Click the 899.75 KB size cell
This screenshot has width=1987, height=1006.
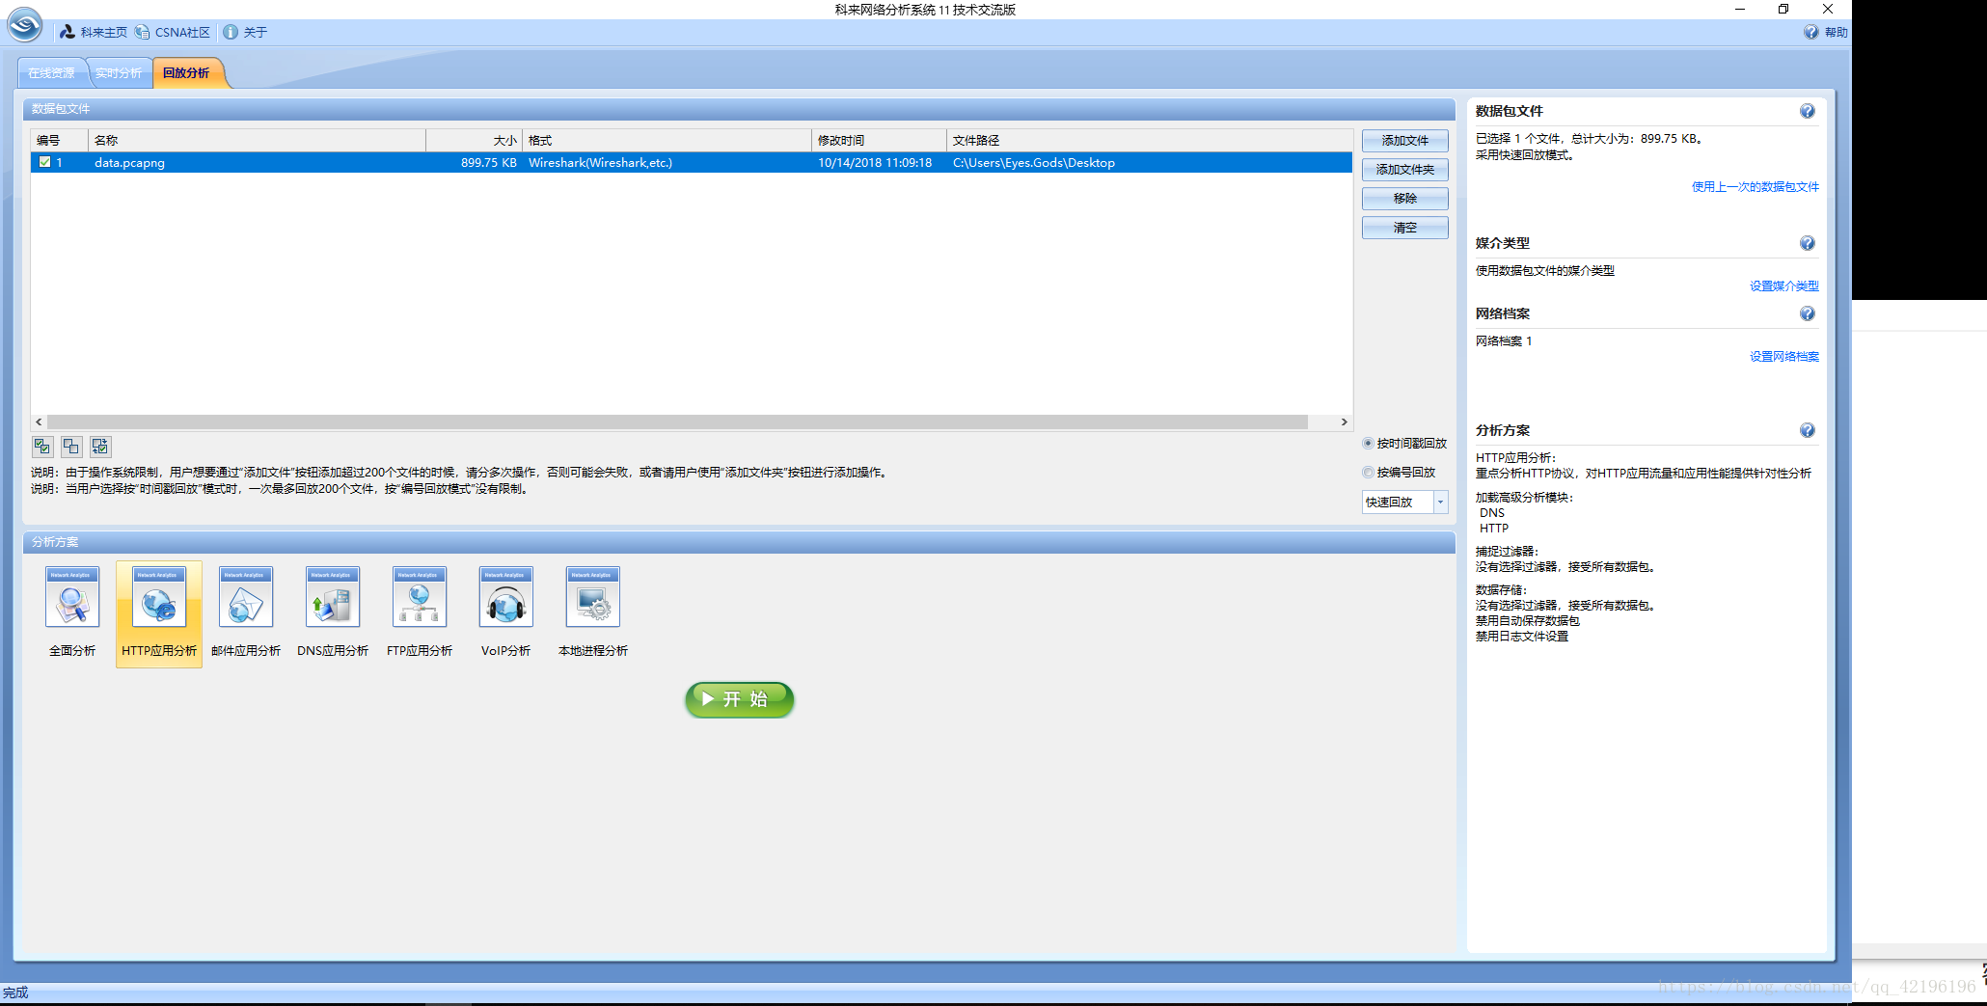point(489,163)
